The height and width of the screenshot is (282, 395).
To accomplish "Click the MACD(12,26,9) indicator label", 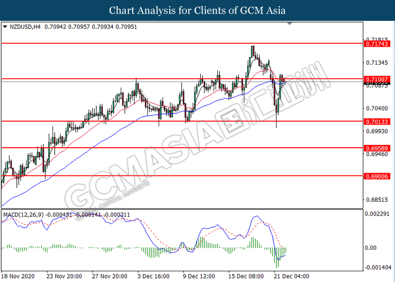I will [x=24, y=215].
